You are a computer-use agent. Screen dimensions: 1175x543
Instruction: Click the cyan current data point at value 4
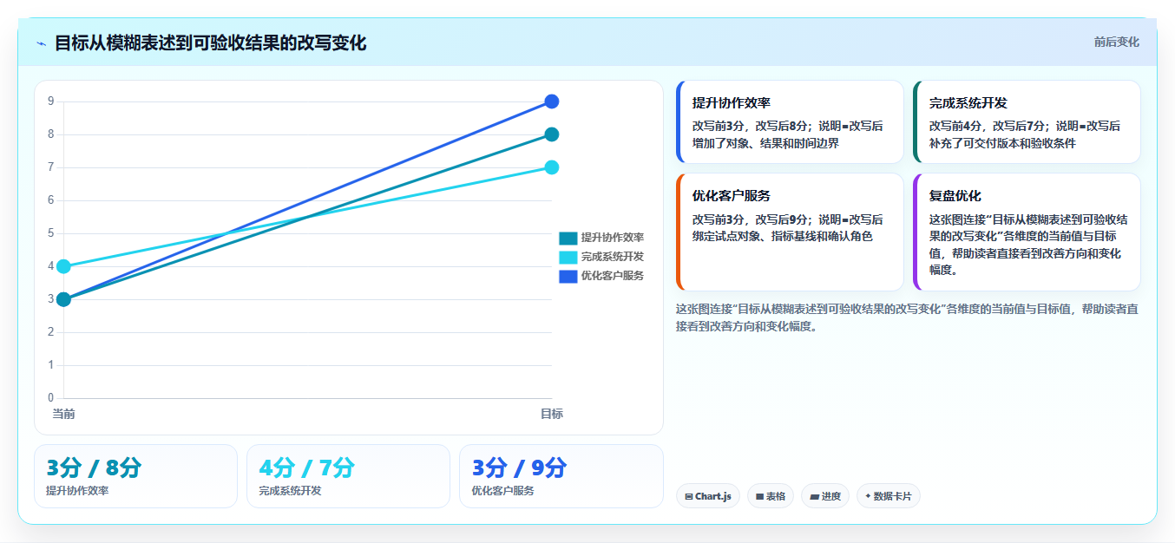(63, 266)
